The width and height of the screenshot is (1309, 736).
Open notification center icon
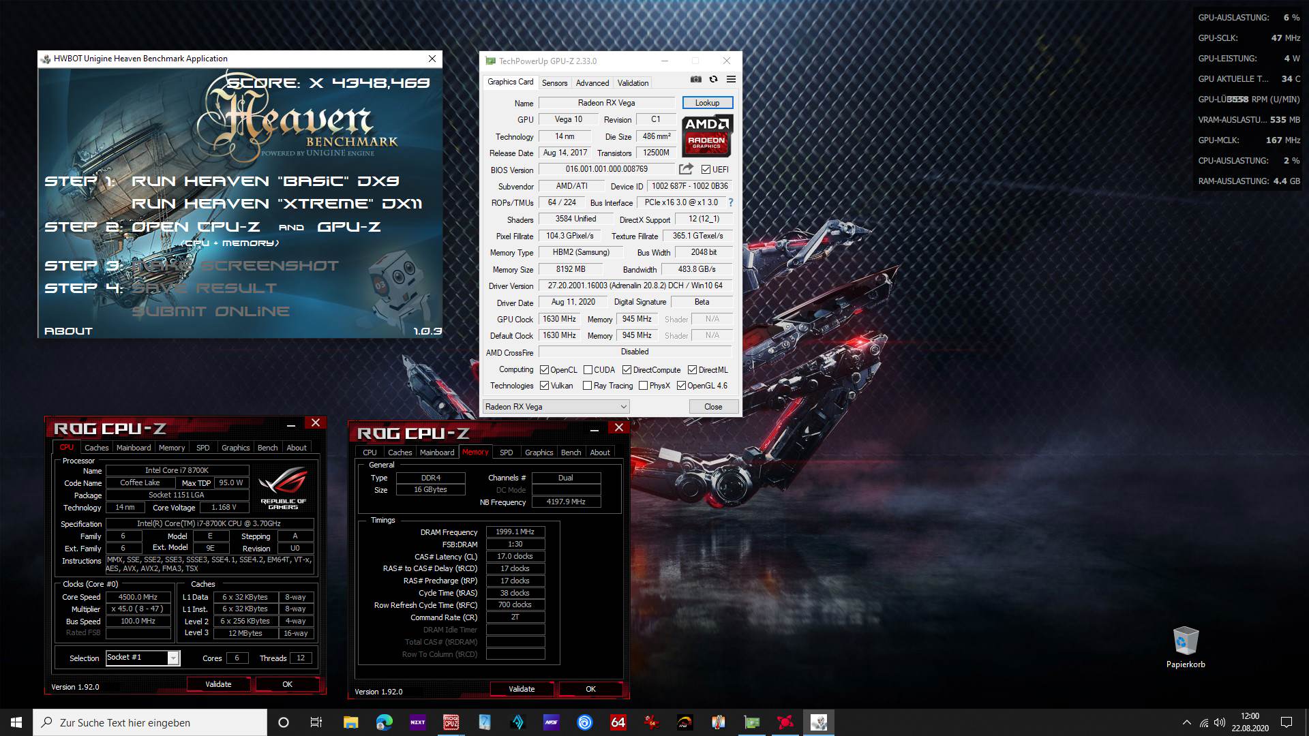pos(1287,722)
